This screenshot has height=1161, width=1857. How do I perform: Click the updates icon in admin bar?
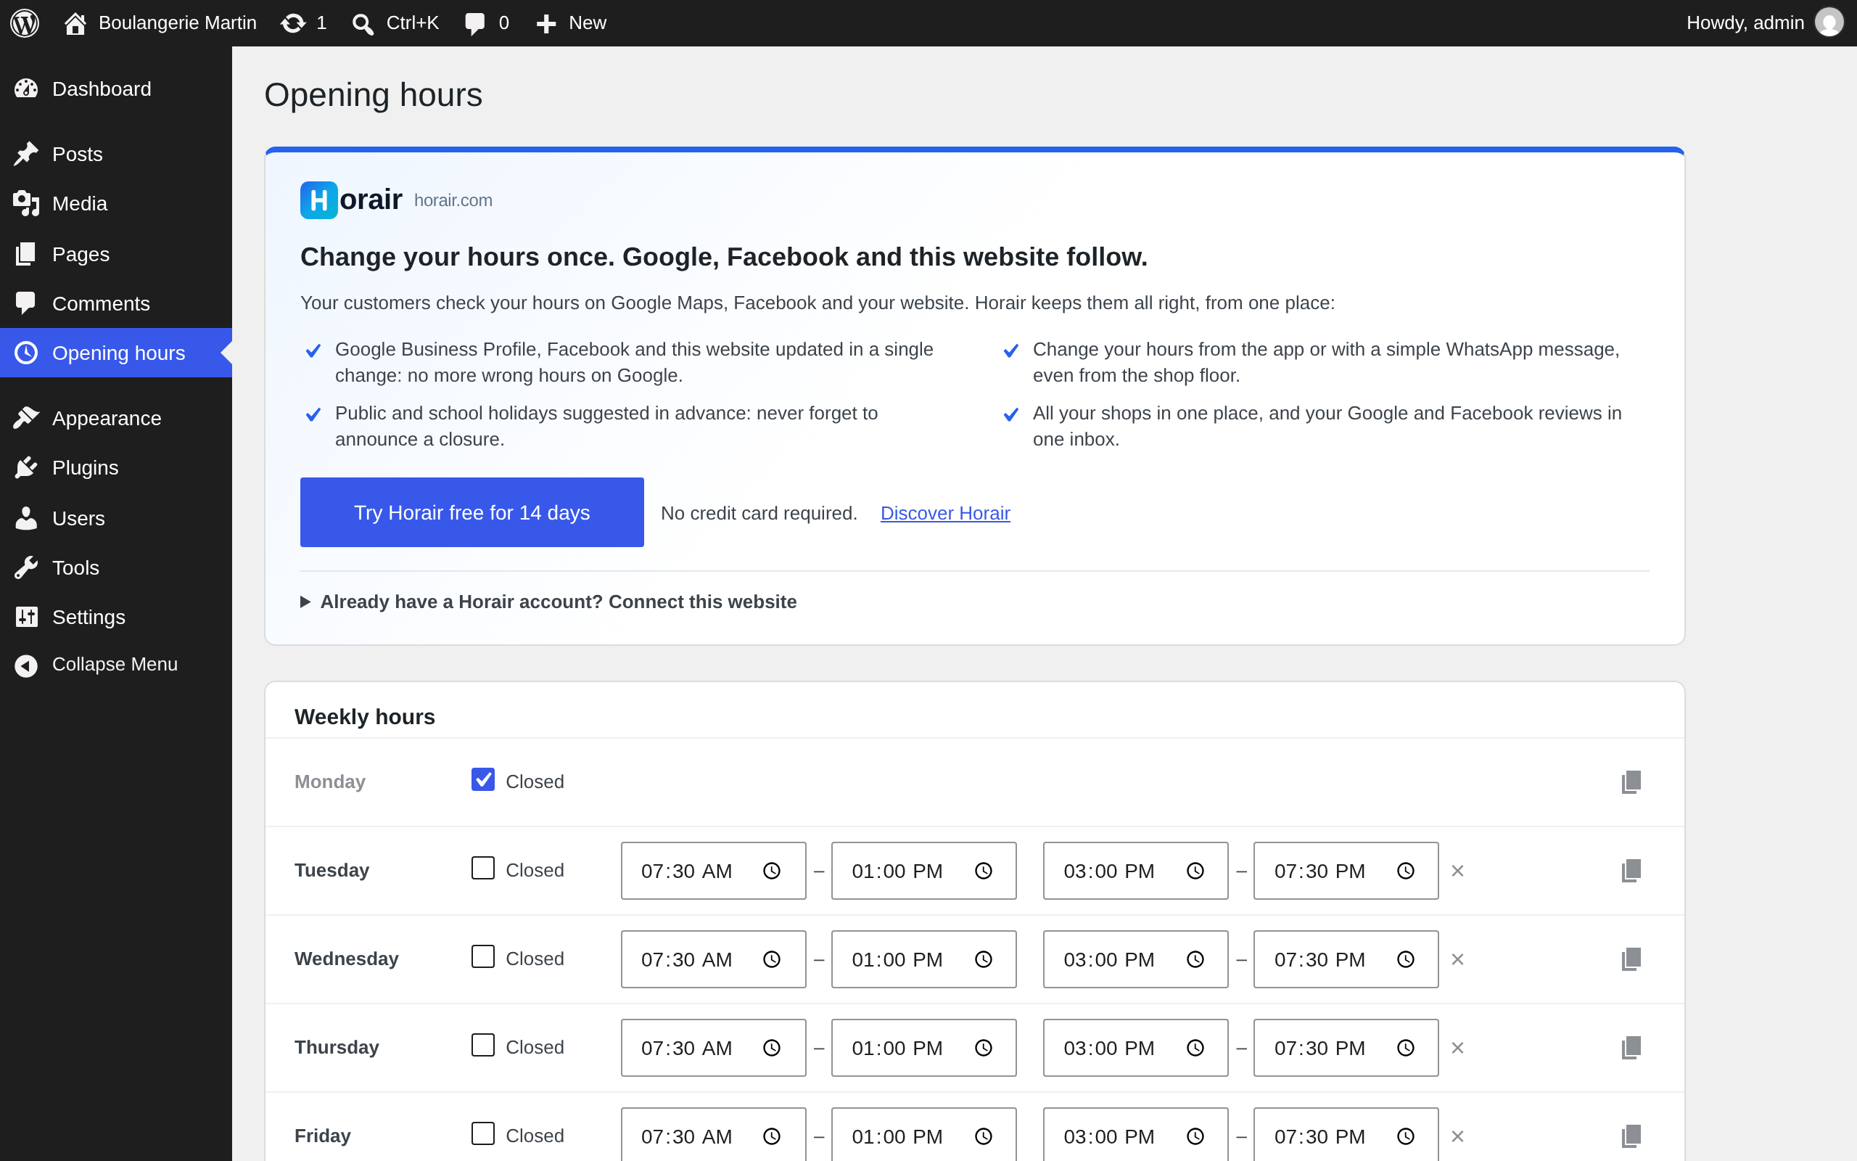[x=292, y=23]
